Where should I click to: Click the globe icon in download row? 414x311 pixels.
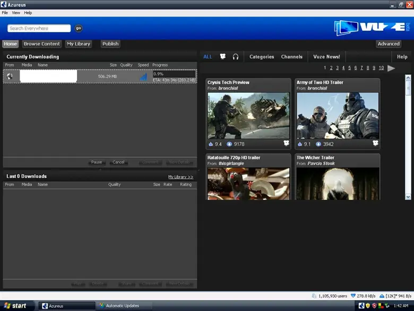[10, 77]
